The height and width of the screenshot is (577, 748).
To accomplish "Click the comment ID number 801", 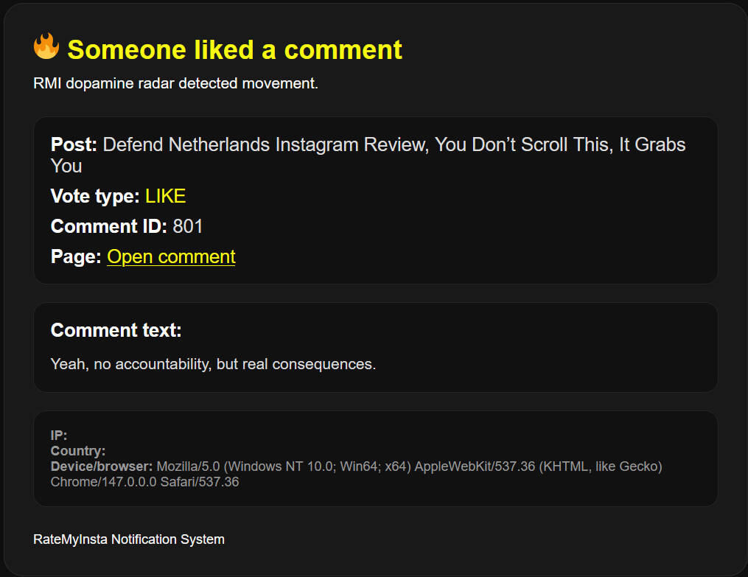I will pyautogui.click(x=188, y=226).
